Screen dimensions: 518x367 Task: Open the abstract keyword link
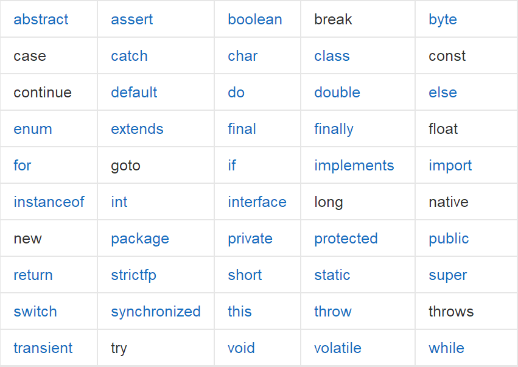(x=41, y=19)
